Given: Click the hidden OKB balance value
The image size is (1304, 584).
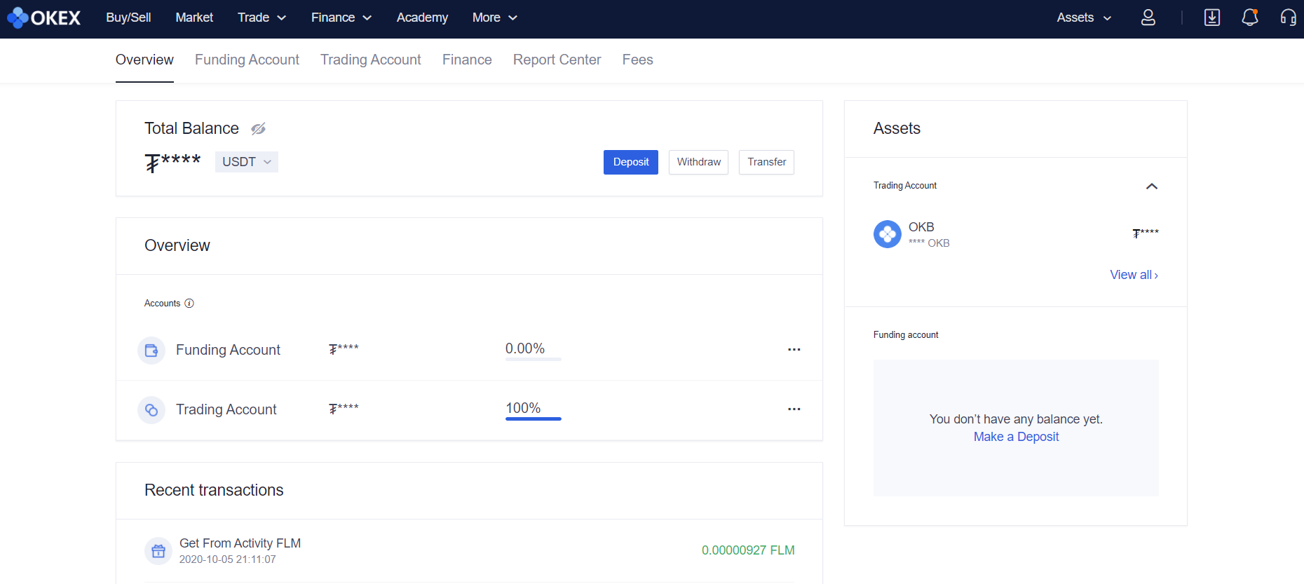Looking at the screenshot, I should 1146,233.
